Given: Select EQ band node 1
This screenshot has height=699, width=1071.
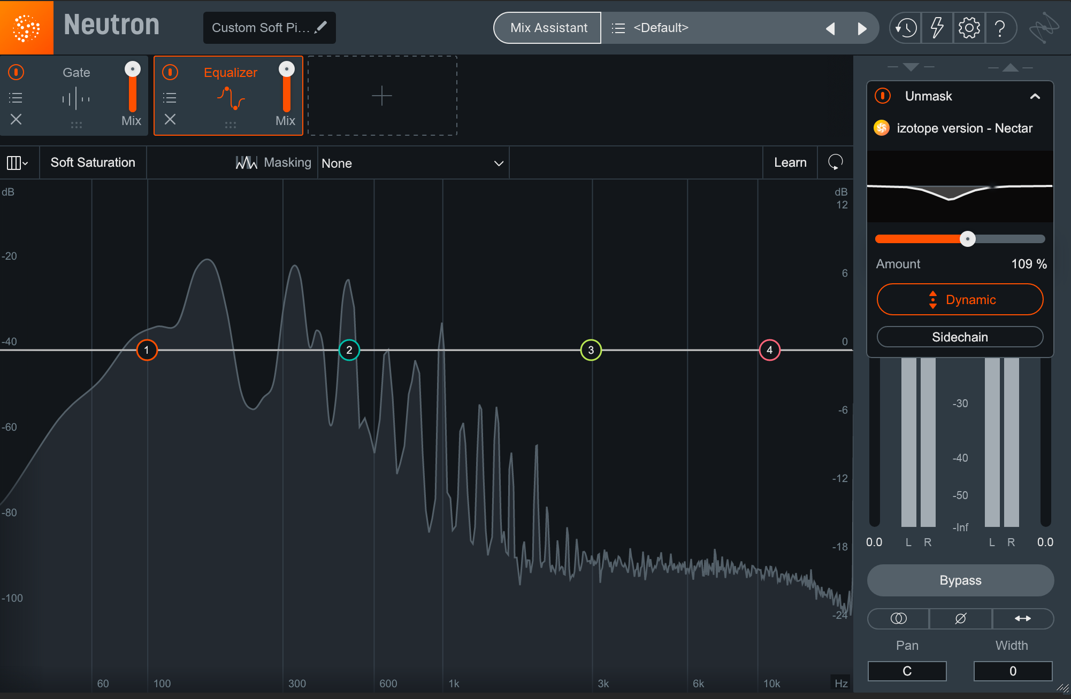Looking at the screenshot, I should (x=147, y=350).
